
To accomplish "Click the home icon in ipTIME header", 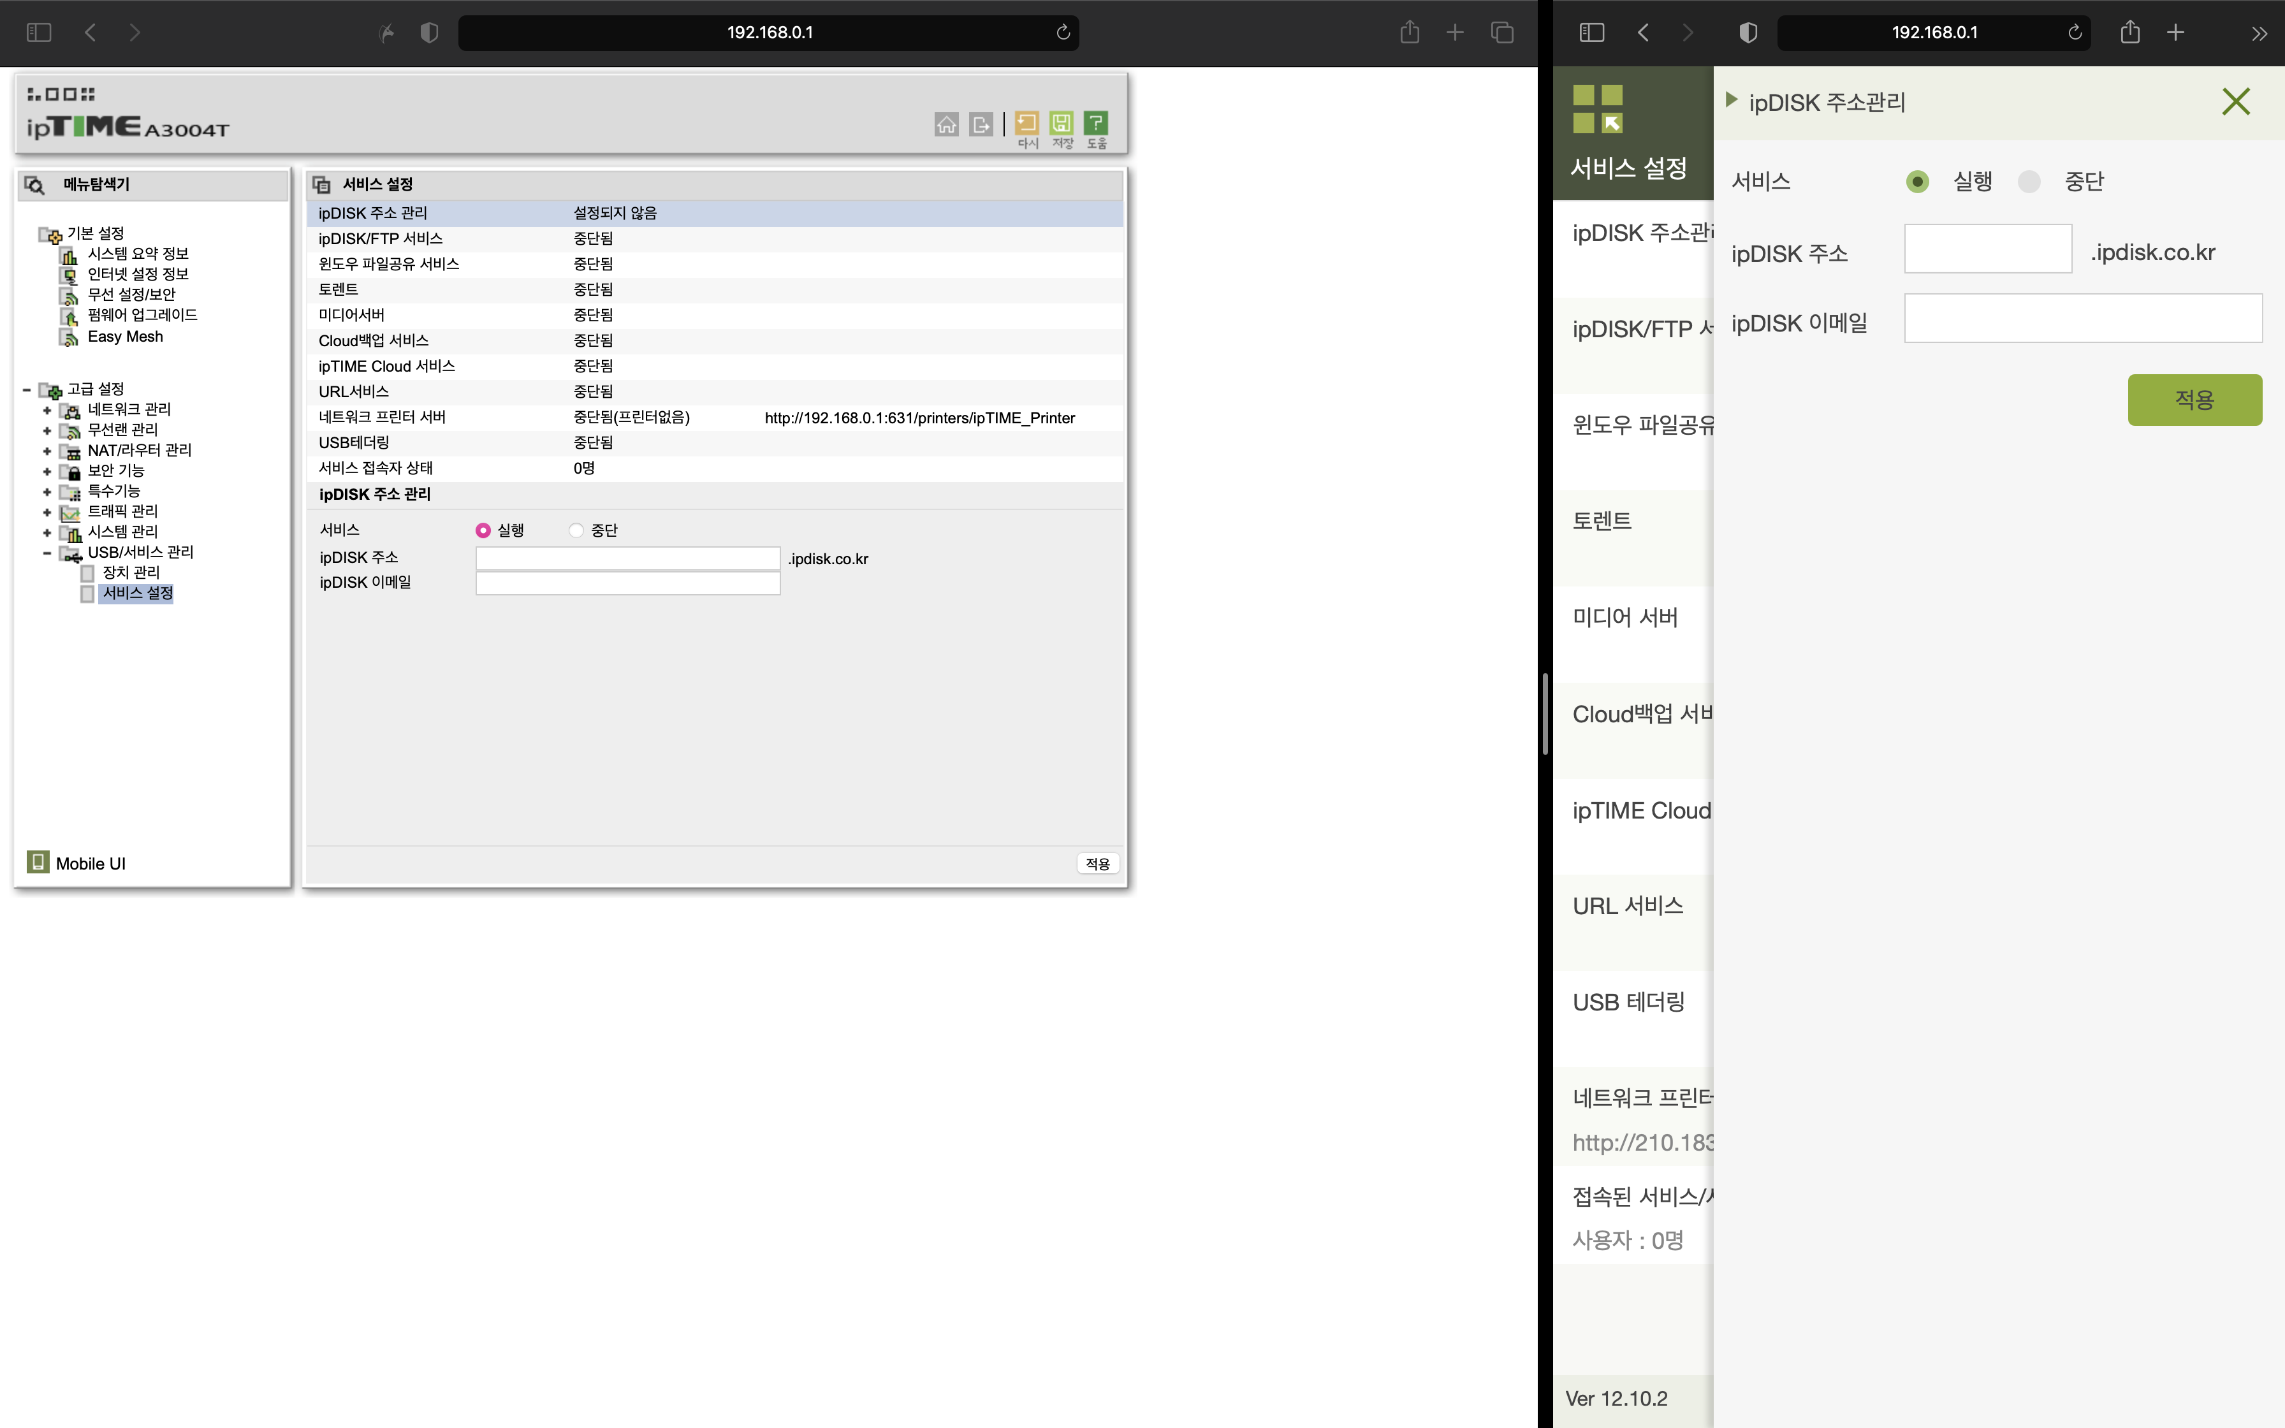I will (x=946, y=124).
